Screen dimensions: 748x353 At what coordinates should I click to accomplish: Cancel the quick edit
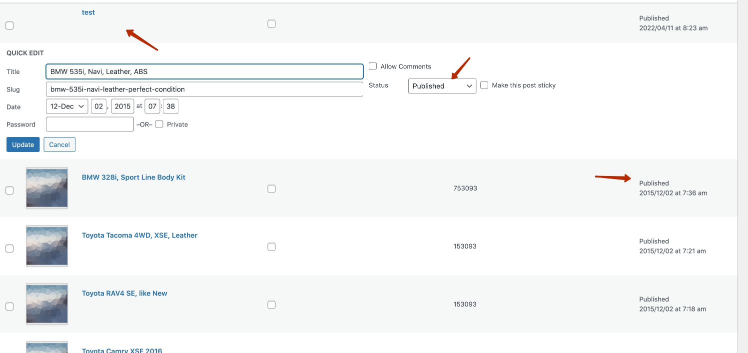coord(59,144)
